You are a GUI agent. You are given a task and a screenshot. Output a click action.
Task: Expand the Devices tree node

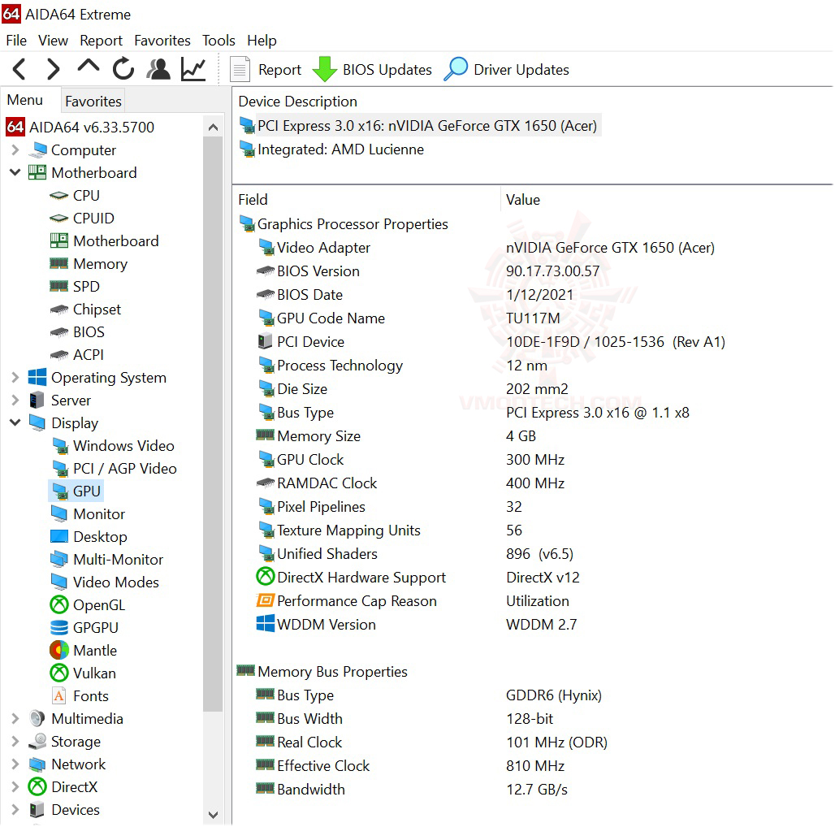[15, 810]
